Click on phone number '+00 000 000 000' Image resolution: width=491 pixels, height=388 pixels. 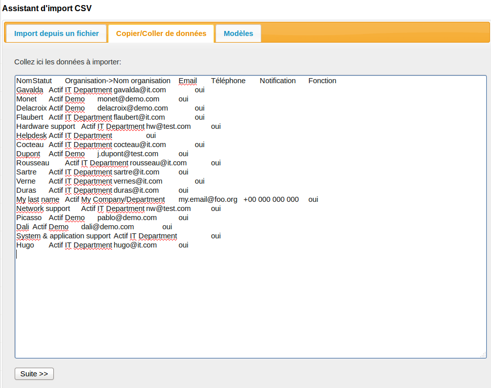(x=271, y=200)
